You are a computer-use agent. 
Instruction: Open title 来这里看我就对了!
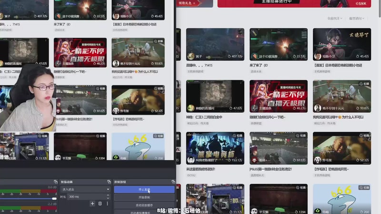click(201, 169)
